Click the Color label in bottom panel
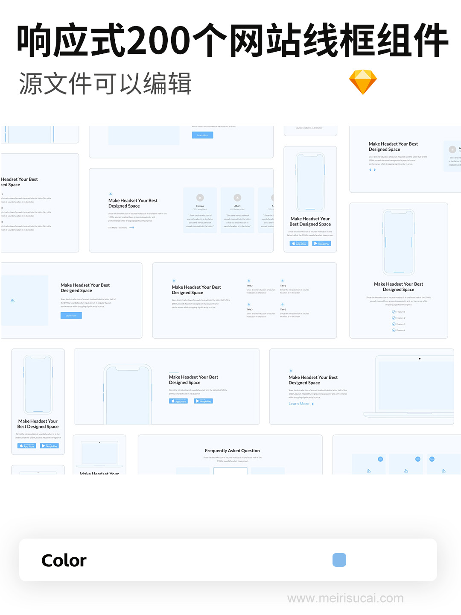The image size is (461, 615). pos(64,560)
